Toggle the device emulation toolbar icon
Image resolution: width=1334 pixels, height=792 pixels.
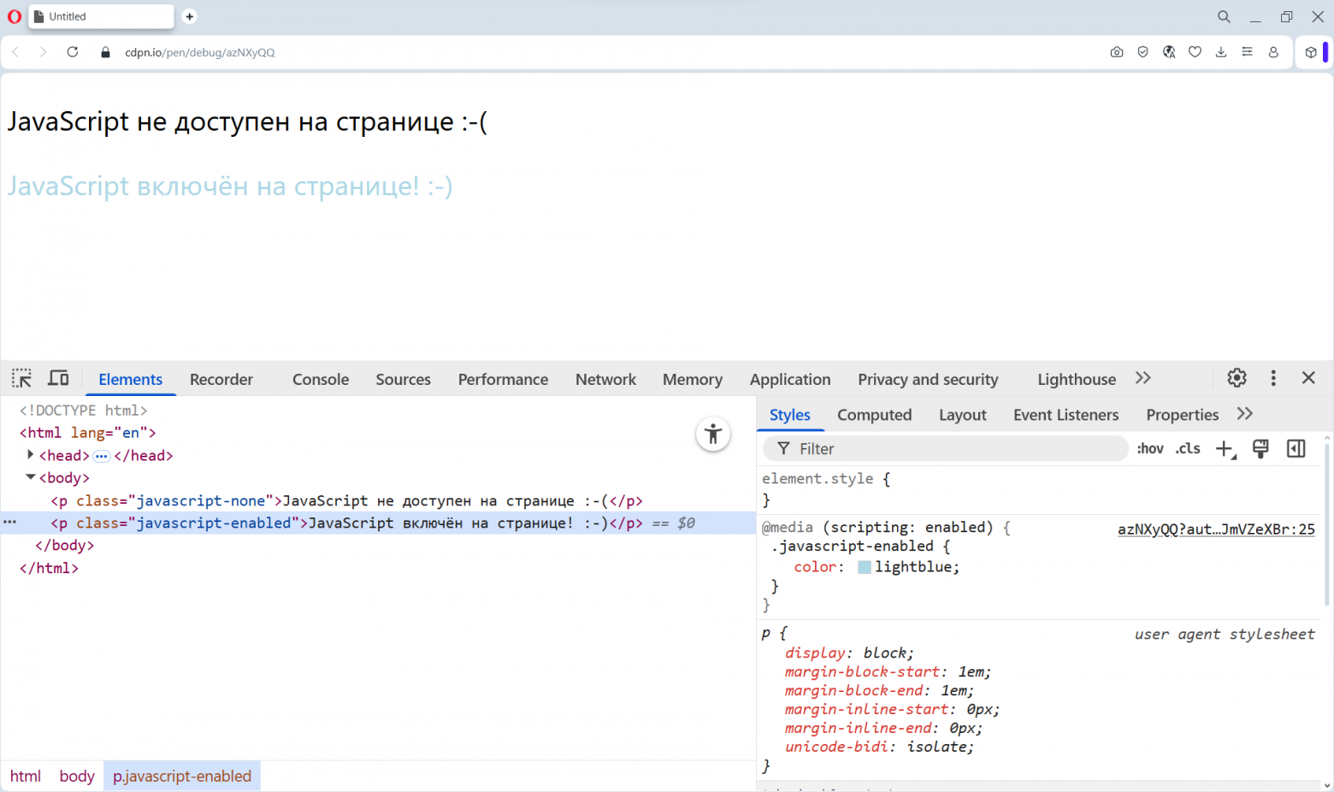(57, 377)
